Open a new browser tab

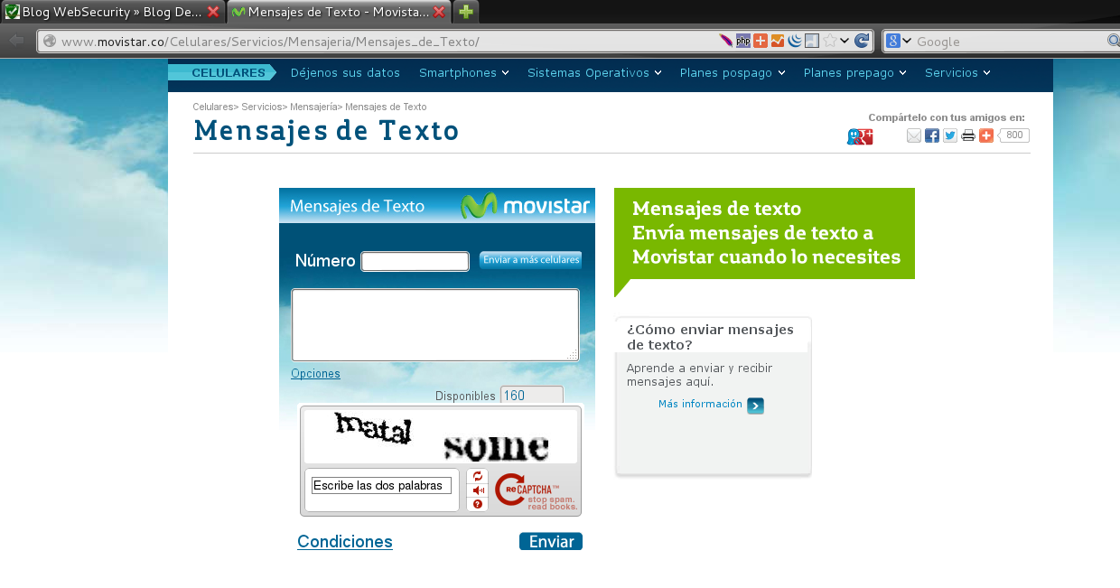point(465,12)
